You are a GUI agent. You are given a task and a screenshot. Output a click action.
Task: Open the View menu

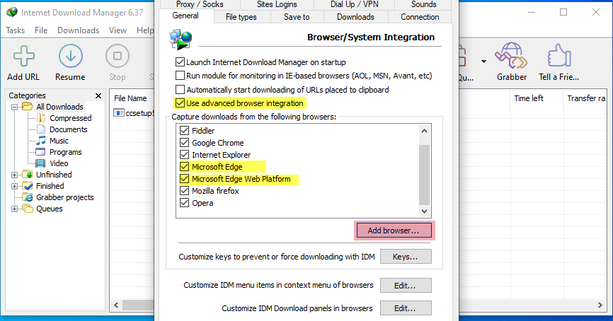(118, 30)
